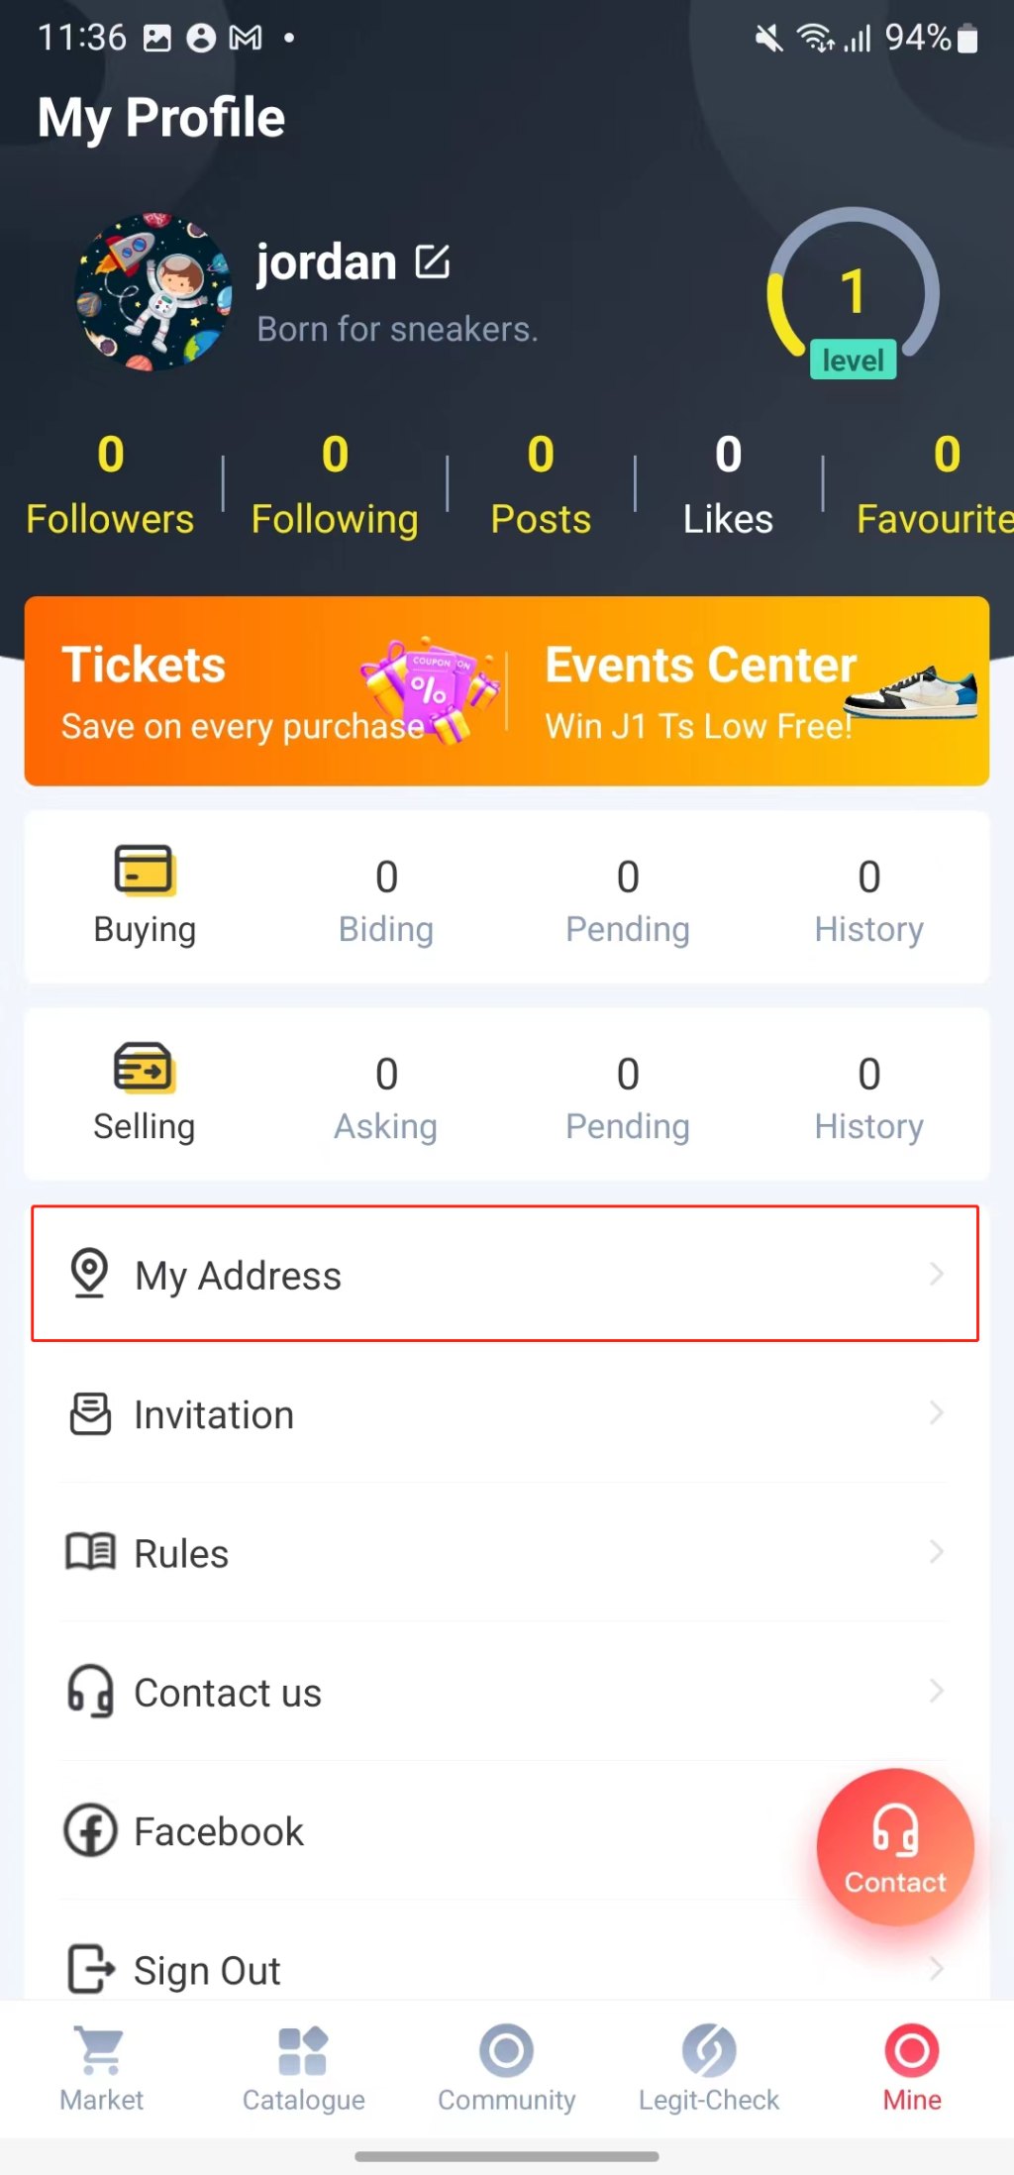Open Buying Pending orders
This screenshot has height=2175, width=1014.
click(x=628, y=899)
